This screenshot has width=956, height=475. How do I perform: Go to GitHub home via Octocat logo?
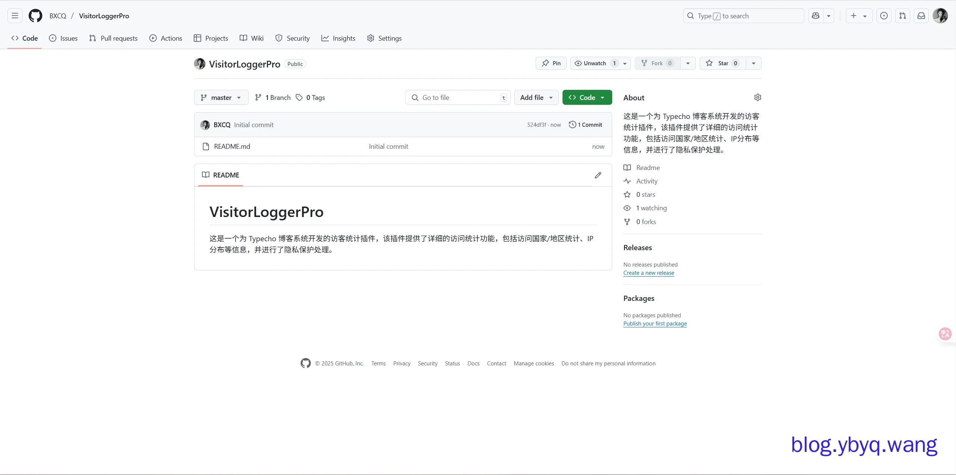35,16
